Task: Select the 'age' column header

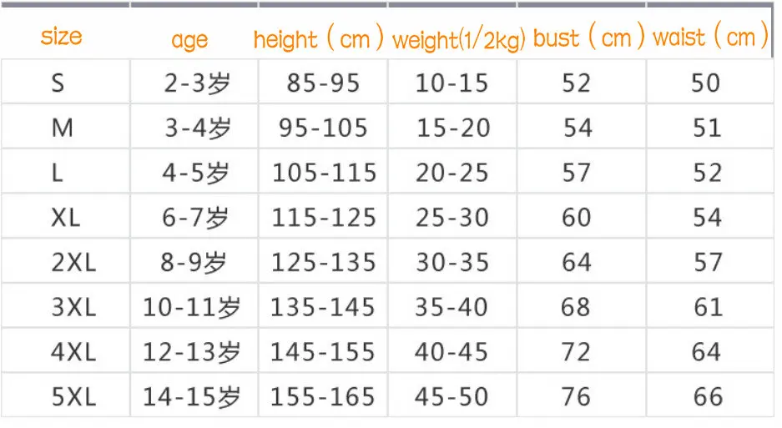Action: click(x=189, y=40)
